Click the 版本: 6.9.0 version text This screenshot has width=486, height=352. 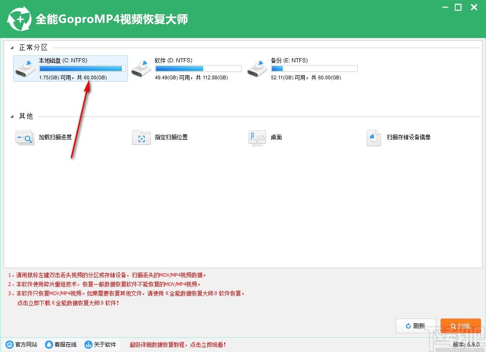pos(466,344)
